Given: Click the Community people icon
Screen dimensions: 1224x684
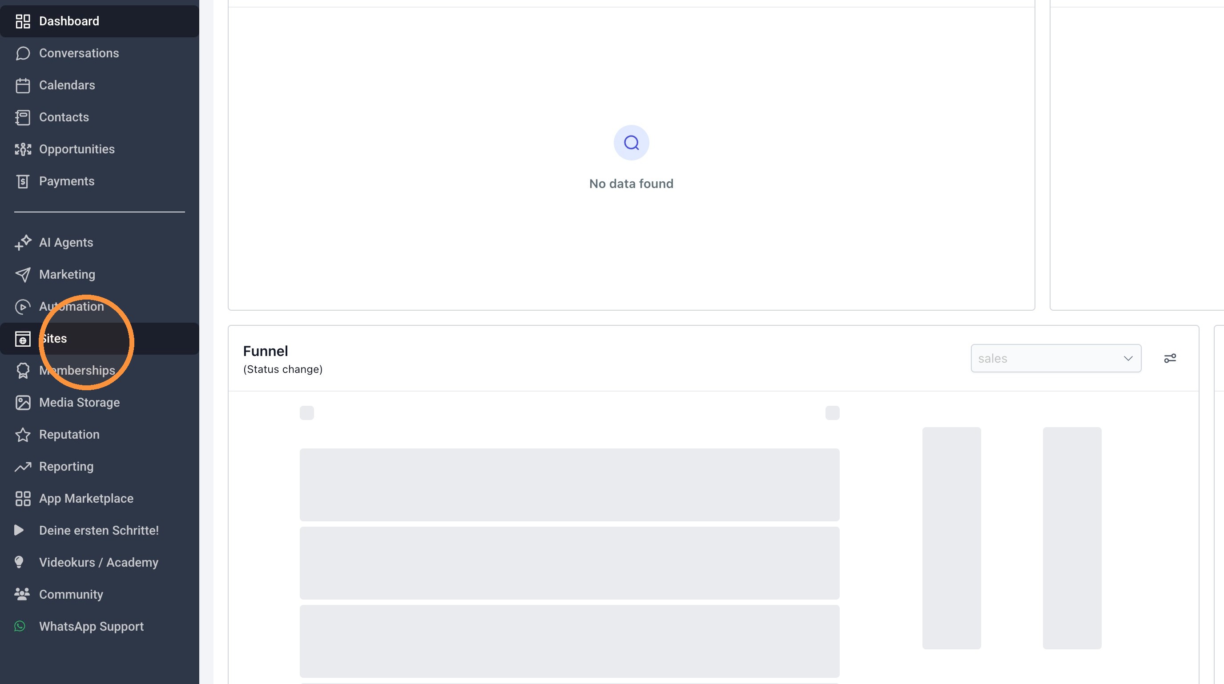Looking at the screenshot, I should 22,594.
